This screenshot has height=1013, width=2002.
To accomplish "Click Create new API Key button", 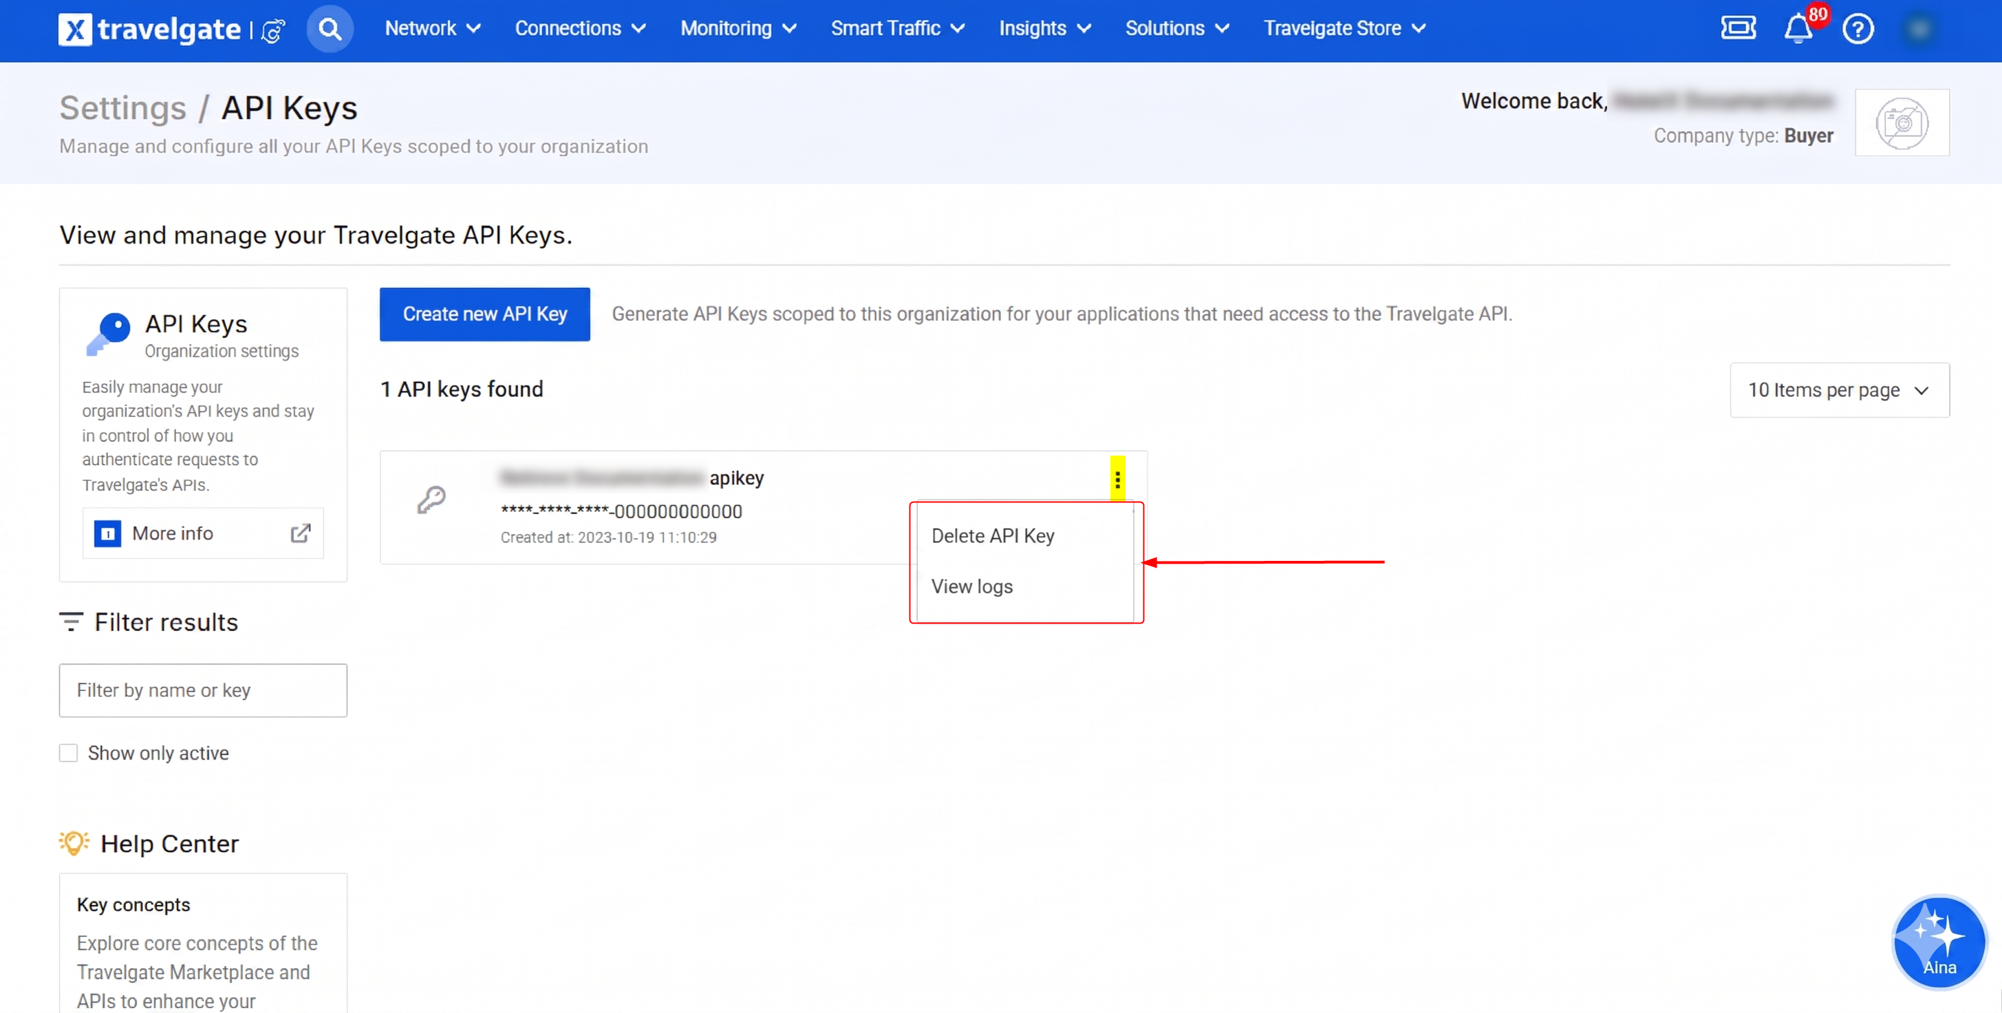I will (x=485, y=314).
